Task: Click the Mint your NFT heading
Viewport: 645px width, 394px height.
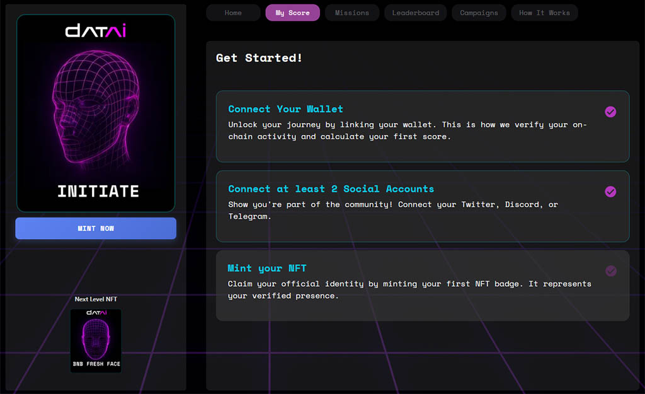Action: click(267, 269)
